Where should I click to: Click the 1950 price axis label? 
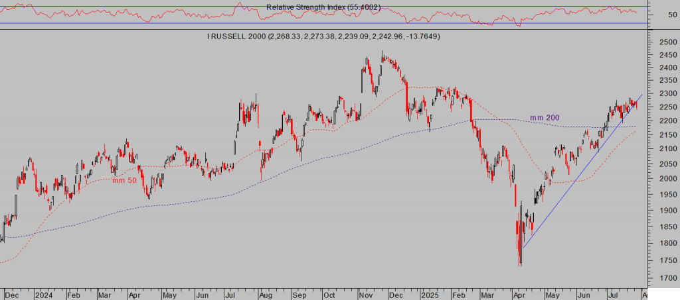pos(668,194)
